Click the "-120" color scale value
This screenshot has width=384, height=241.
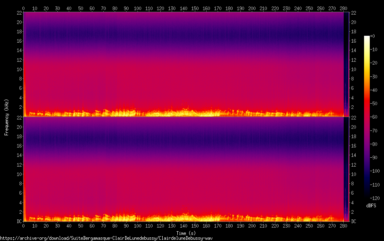[x=375, y=198]
